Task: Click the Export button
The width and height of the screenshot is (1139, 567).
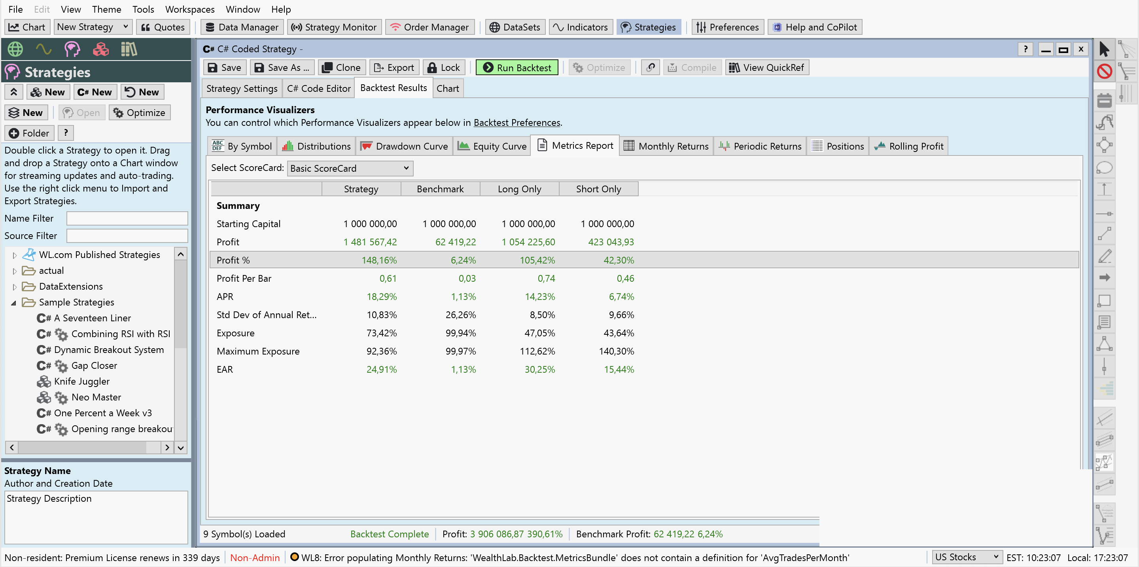Action: (x=394, y=68)
